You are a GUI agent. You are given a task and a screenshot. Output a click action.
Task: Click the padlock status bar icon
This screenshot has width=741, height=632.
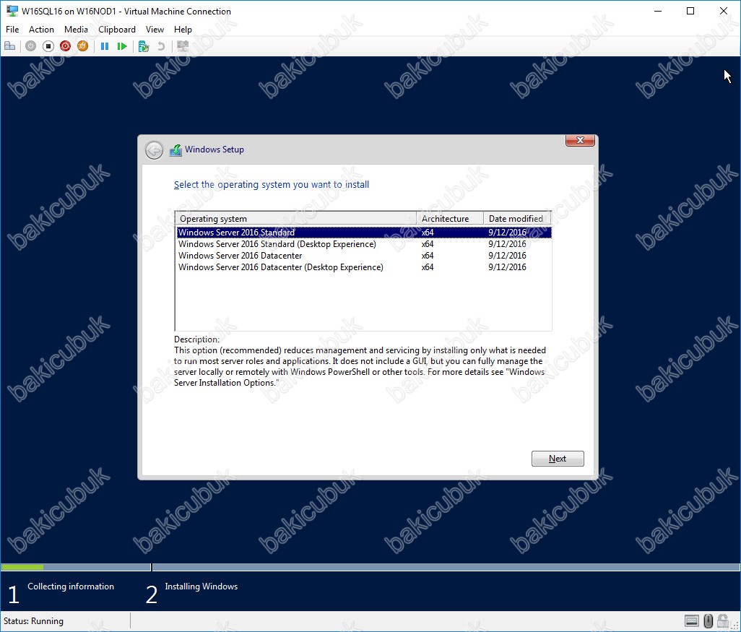(x=722, y=620)
